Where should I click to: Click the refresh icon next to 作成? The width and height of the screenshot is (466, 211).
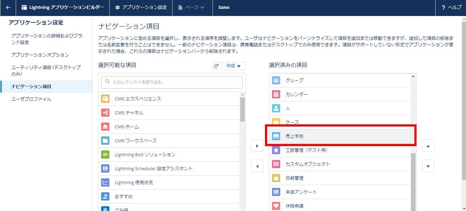point(216,66)
